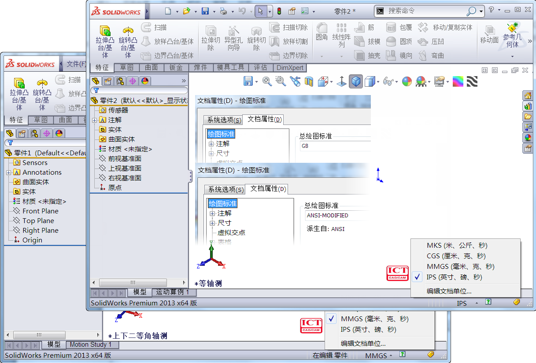Click the View Settings monitor icon
This screenshot has width=536, height=363.
pos(439,81)
